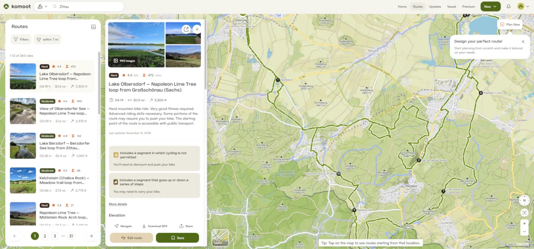Open the notifications bell

[508, 7]
